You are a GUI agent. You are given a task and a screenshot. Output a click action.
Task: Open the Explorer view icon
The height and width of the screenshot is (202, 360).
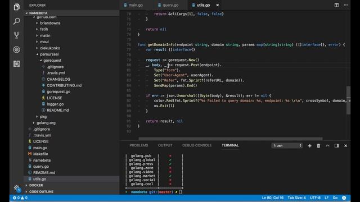(x=16, y=7)
